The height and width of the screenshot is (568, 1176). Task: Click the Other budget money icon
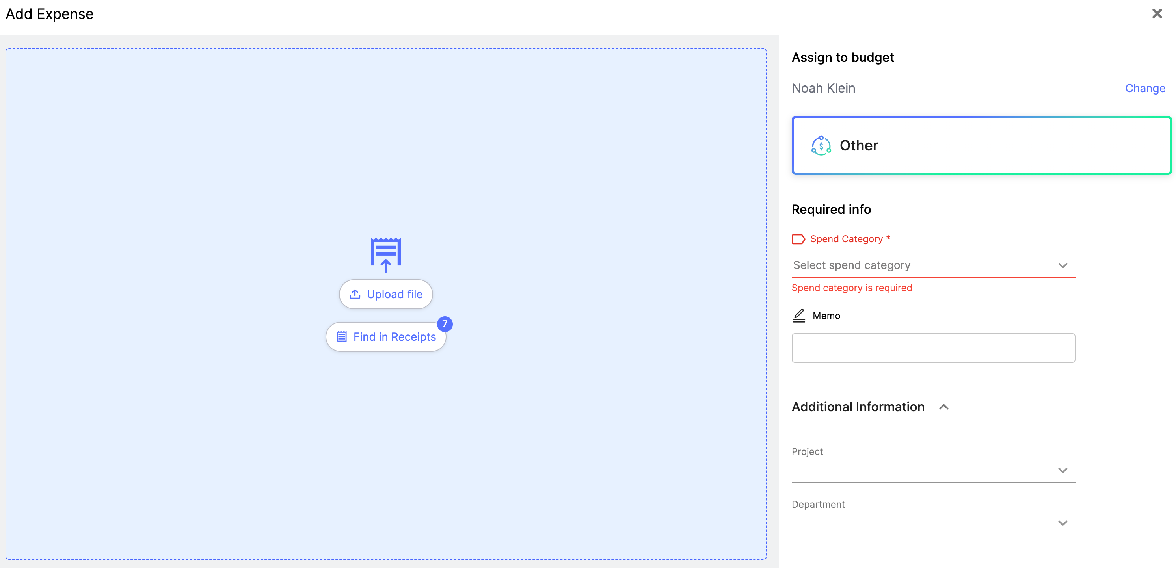tap(821, 145)
